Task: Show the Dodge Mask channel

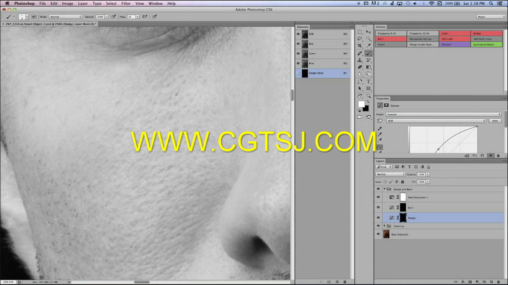Action: pyautogui.click(x=298, y=73)
